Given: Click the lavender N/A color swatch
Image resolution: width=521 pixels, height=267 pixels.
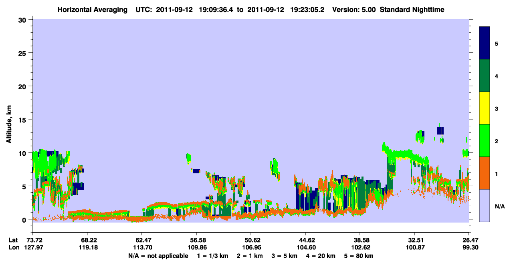Looking at the screenshot, I should (485, 205).
